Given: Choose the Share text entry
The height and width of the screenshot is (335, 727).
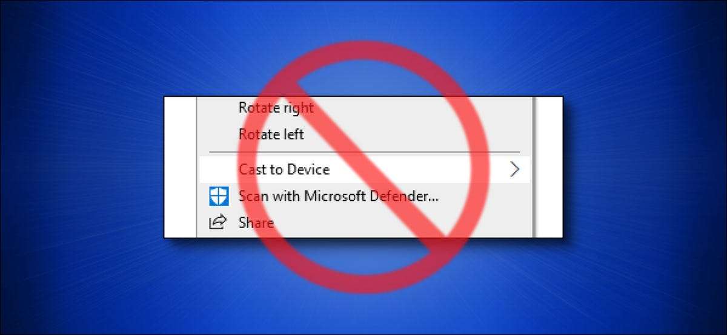Looking at the screenshot, I should (x=256, y=223).
